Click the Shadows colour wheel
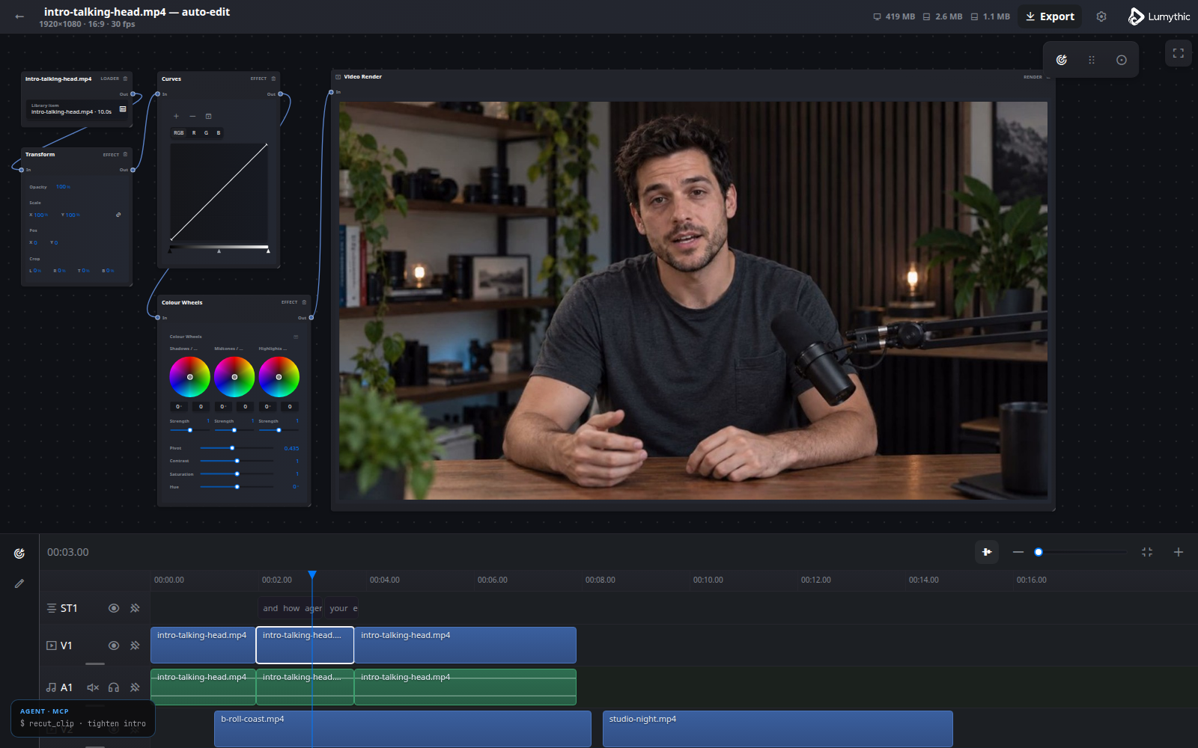The width and height of the screenshot is (1198, 748). click(190, 377)
